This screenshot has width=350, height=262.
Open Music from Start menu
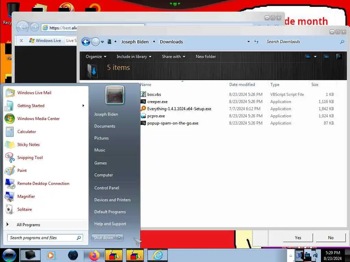tap(99, 150)
